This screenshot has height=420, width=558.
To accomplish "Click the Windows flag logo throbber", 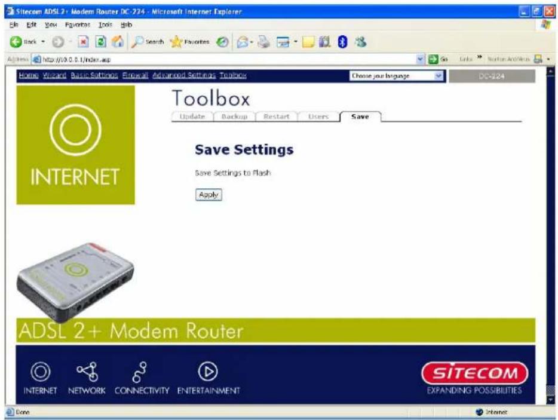I will (x=545, y=24).
